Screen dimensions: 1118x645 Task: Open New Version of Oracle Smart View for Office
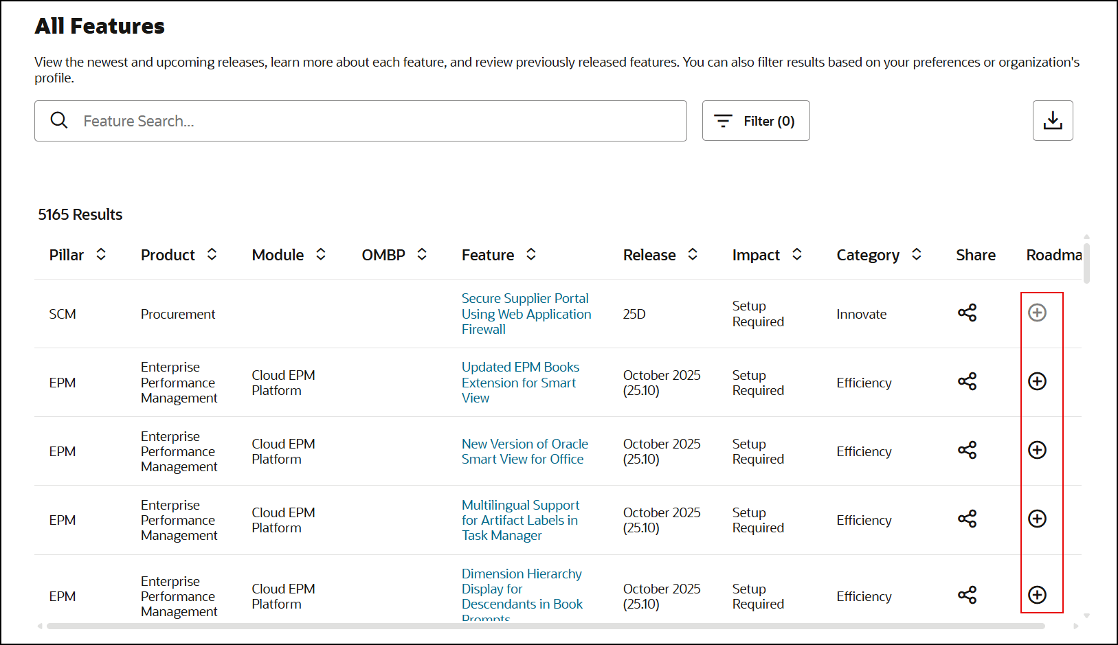pos(525,451)
